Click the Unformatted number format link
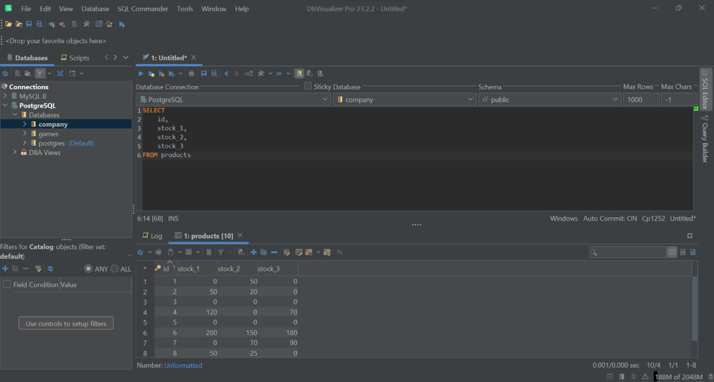The image size is (714, 382). pyautogui.click(x=183, y=366)
